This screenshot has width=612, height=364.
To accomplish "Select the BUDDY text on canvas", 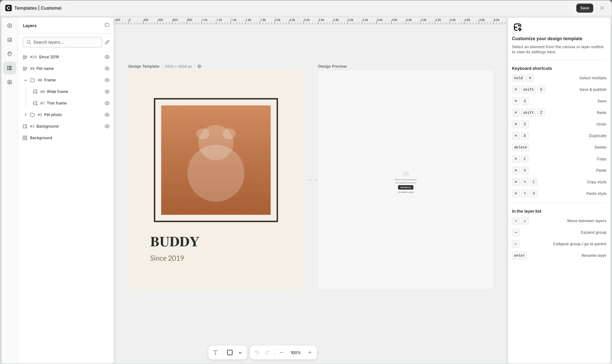I will coord(175,242).
